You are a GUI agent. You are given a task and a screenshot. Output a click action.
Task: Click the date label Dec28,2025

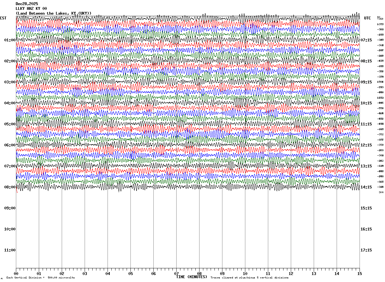point(27,4)
